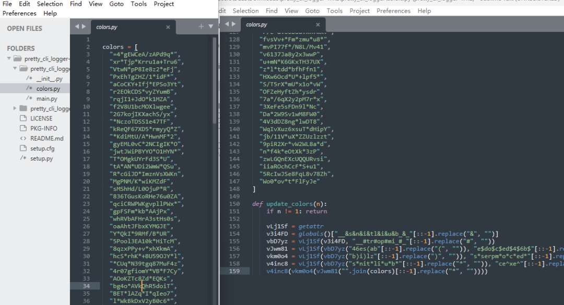The height and width of the screenshot is (305, 564).
Task: Open Preferences menu in right window
Action: click(x=394, y=11)
